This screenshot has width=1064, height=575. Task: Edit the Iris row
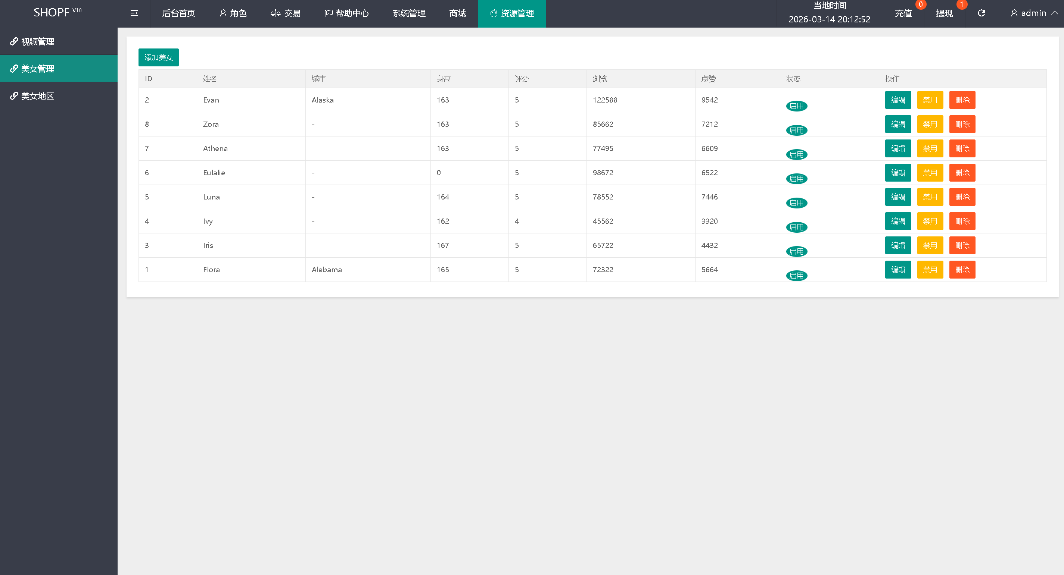(x=898, y=245)
